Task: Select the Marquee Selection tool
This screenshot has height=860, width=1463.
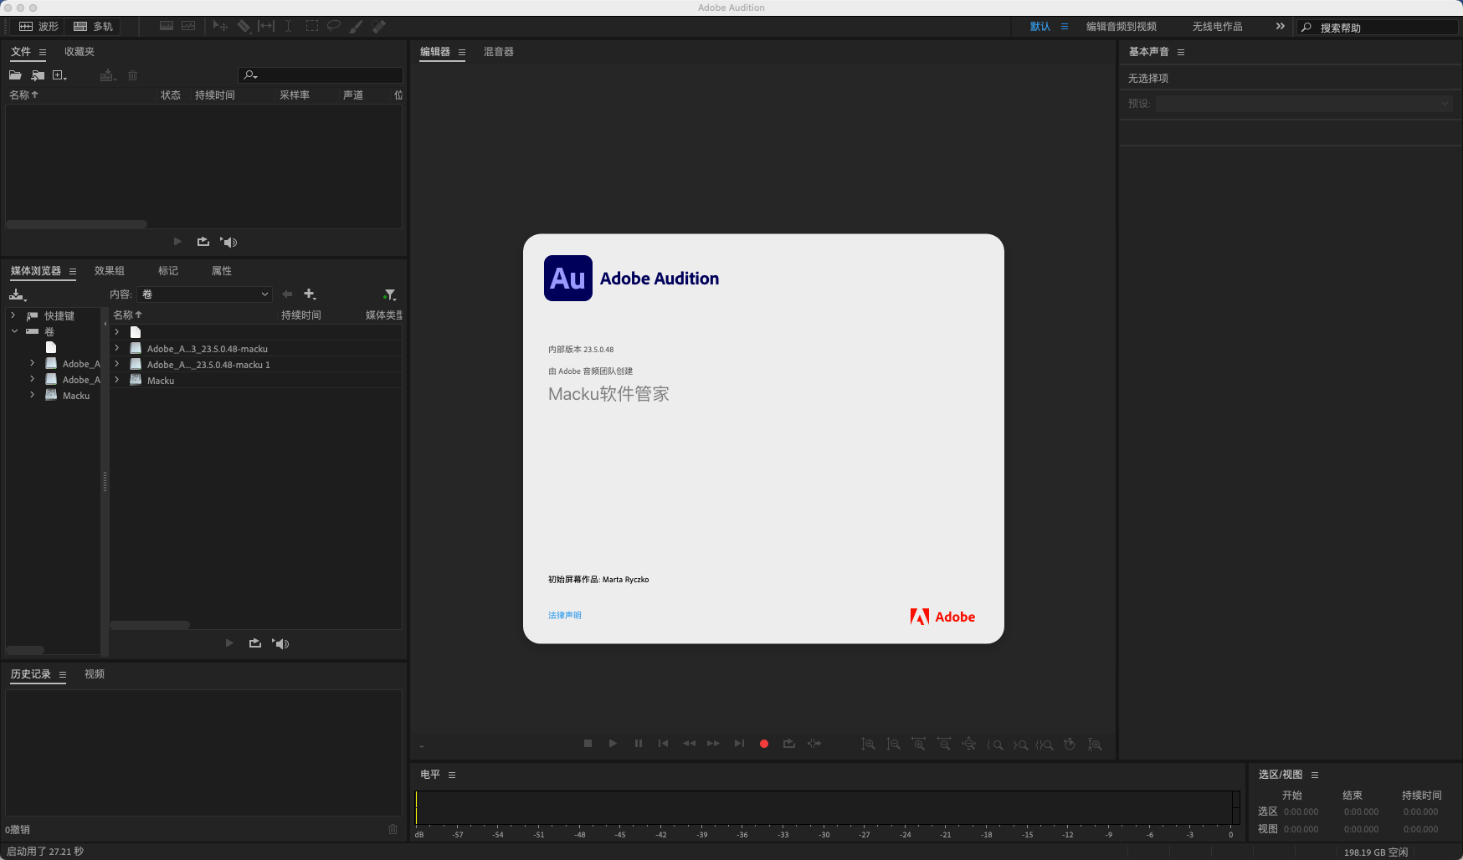Action: coord(312,26)
